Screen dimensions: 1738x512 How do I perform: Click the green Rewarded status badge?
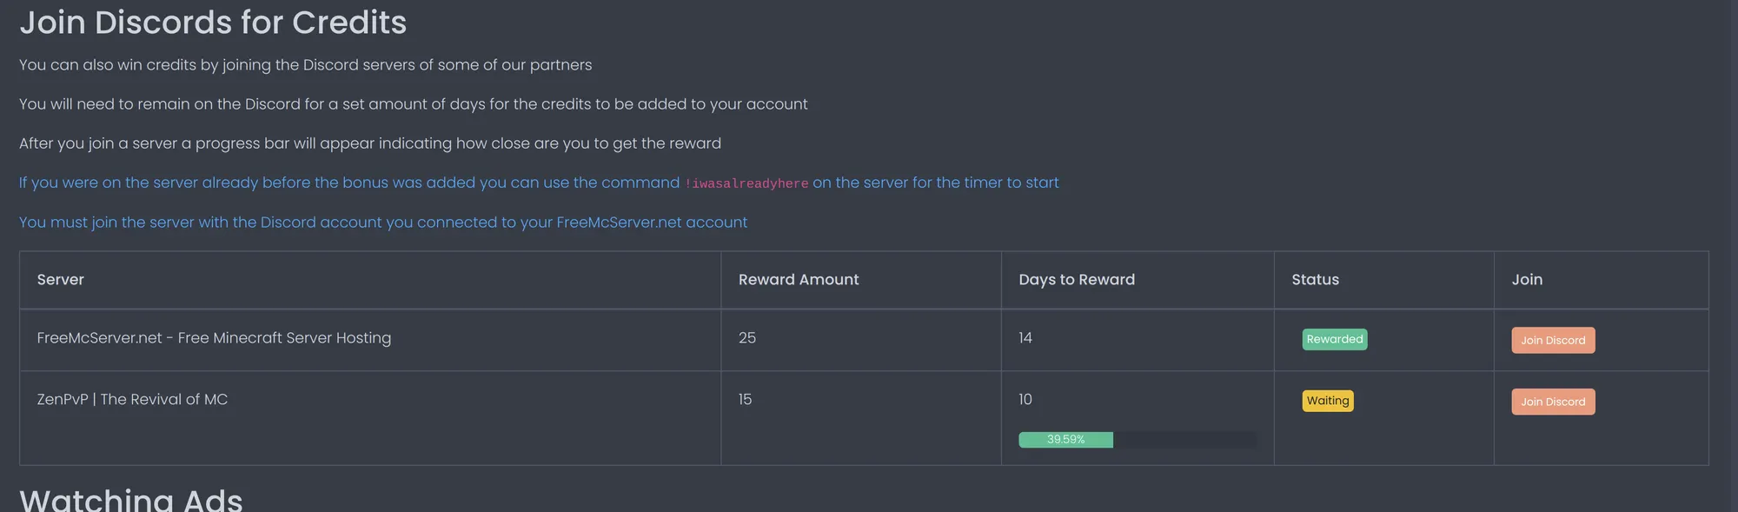click(x=1334, y=339)
